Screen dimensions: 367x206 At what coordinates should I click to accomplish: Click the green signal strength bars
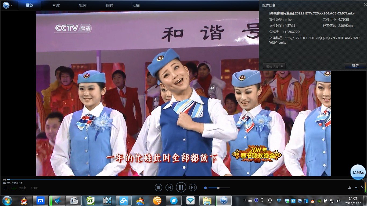click(x=13, y=188)
